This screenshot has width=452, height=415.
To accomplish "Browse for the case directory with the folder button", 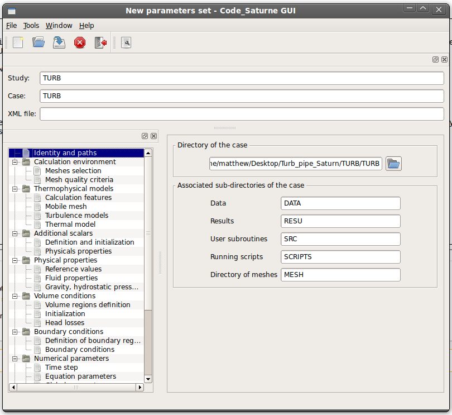I will tap(393, 164).
